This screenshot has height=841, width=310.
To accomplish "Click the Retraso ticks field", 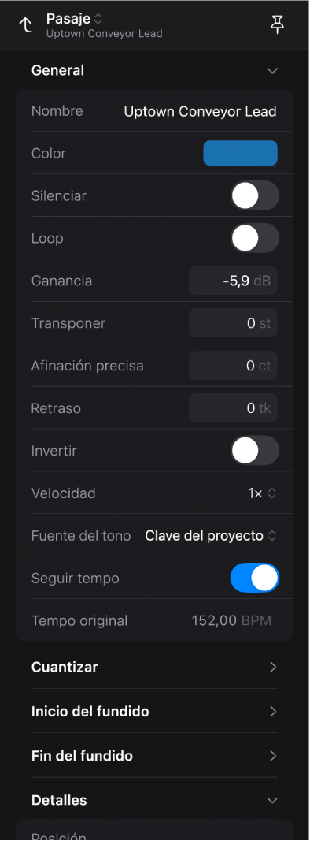I will pos(234,408).
